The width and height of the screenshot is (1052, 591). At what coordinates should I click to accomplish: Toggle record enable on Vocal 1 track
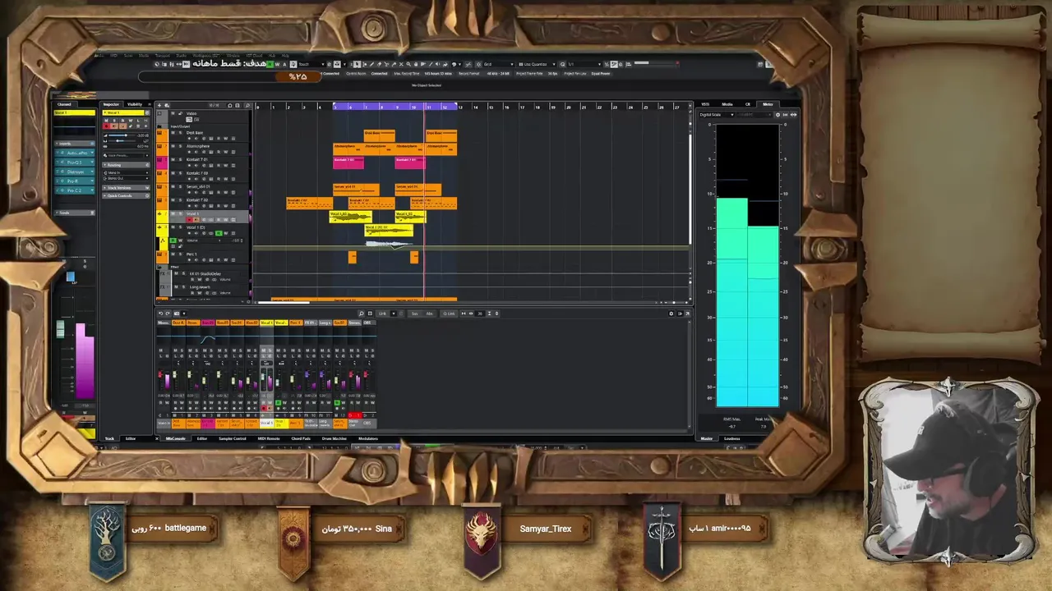[190, 220]
